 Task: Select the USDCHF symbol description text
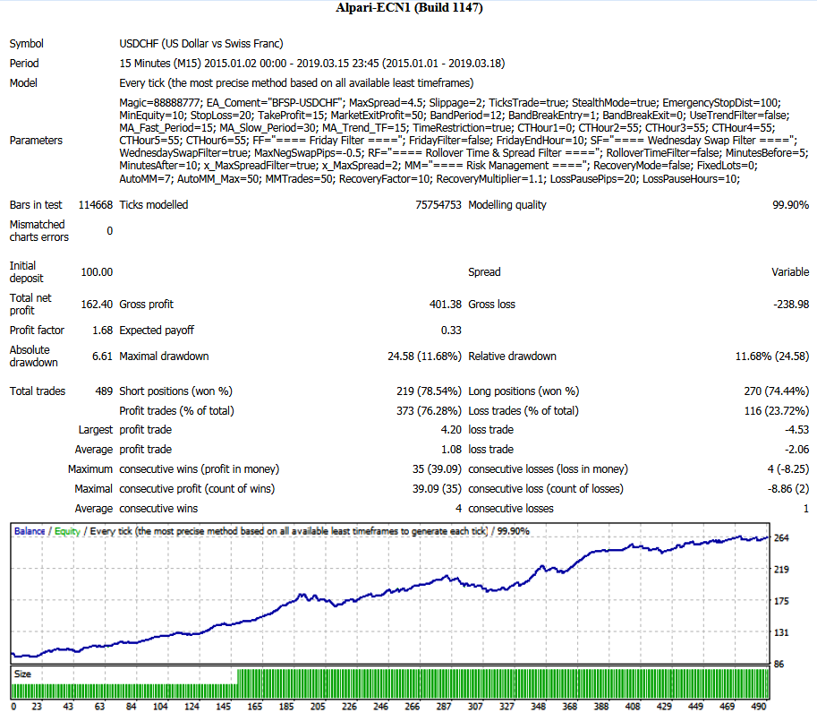201,44
